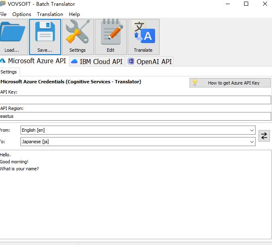272x245 pixels.
Task: Expand the To language dropdown arrow
Action: [x=252, y=142]
